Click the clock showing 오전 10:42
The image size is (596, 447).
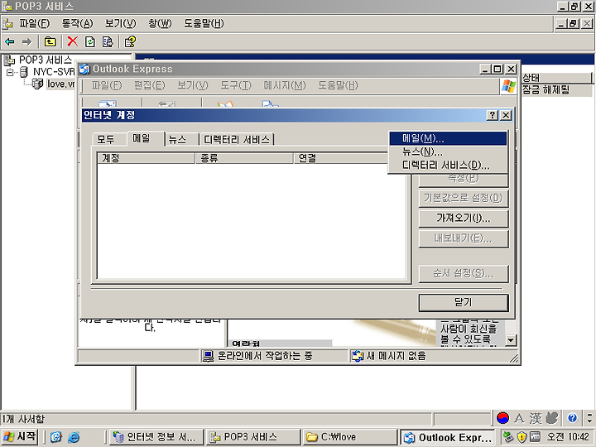[568, 437]
